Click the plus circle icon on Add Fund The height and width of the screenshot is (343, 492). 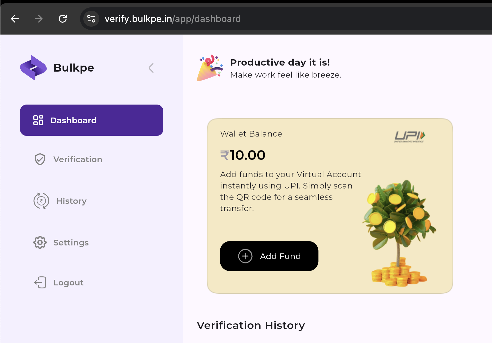[245, 256]
